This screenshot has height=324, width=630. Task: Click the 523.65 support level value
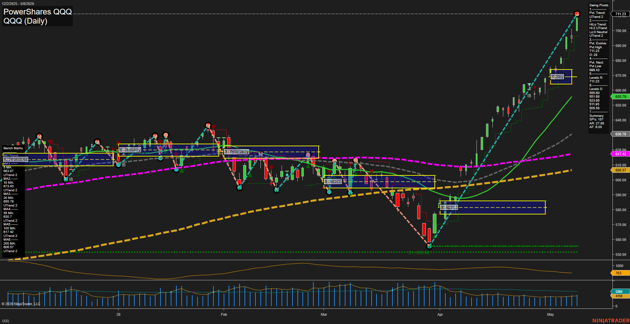tap(594, 101)
